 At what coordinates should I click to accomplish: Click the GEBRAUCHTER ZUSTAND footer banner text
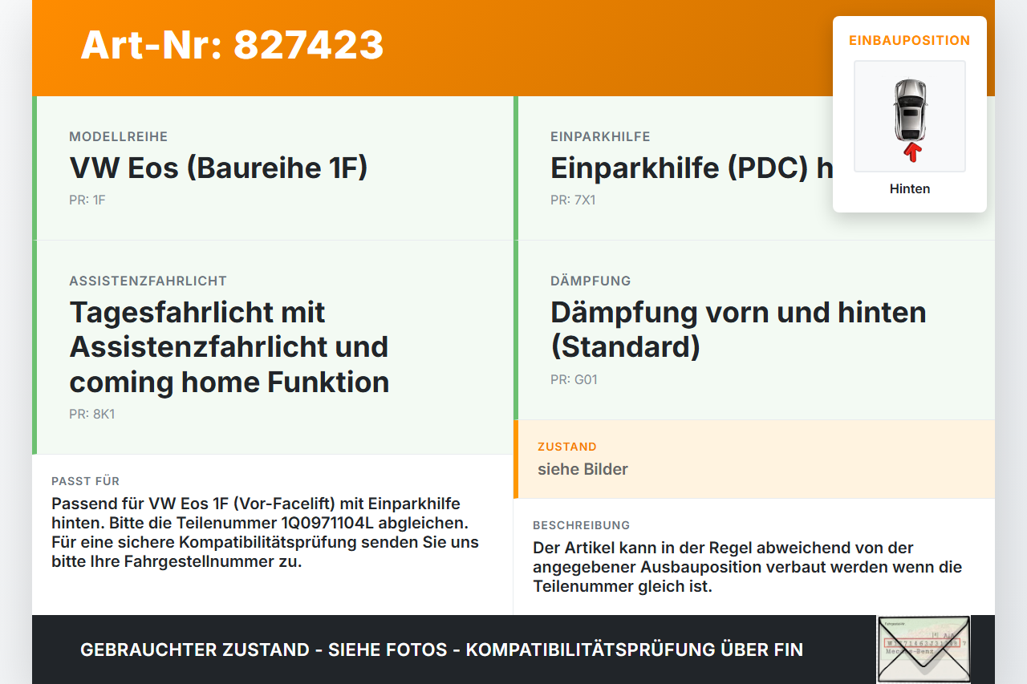pyautogui.click(x=441, y=650)
